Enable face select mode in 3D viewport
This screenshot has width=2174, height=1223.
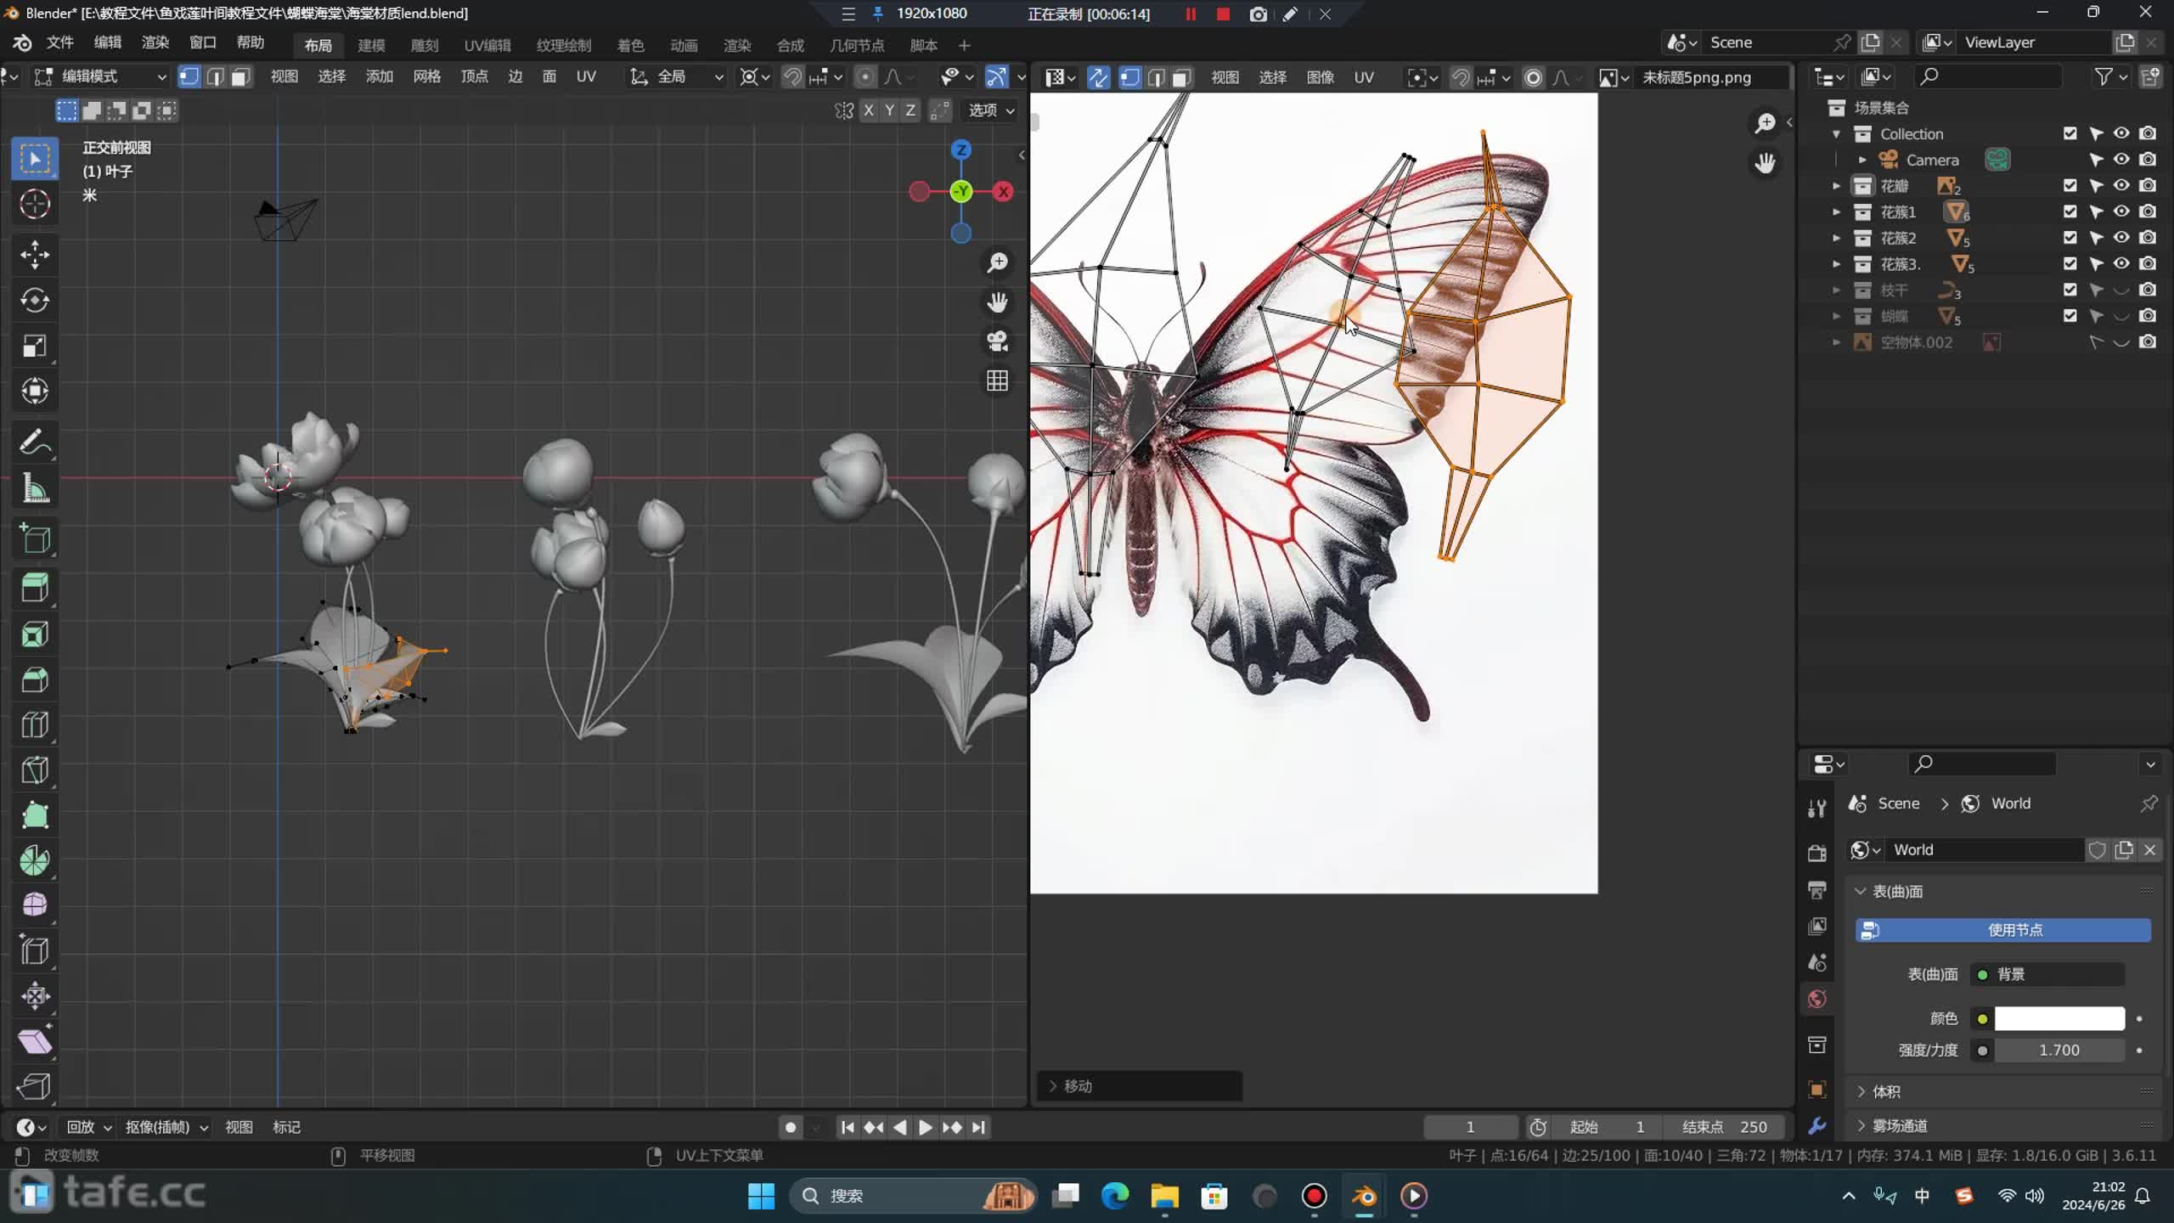[x=240, y=77]
